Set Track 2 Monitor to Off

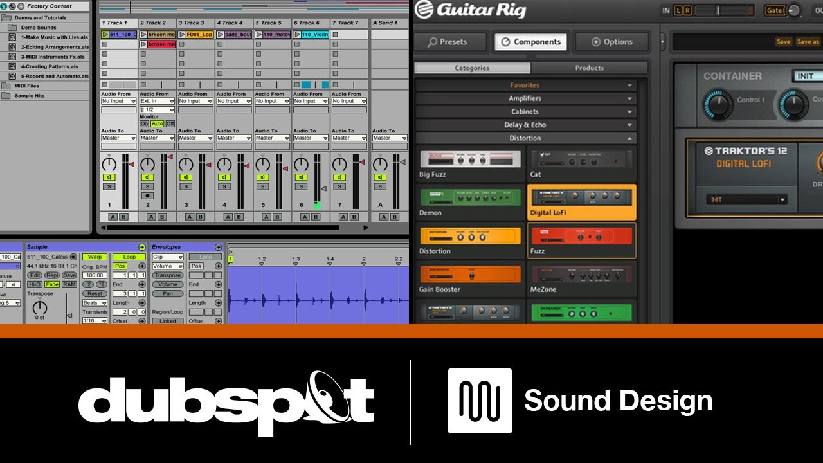[170, 123]
